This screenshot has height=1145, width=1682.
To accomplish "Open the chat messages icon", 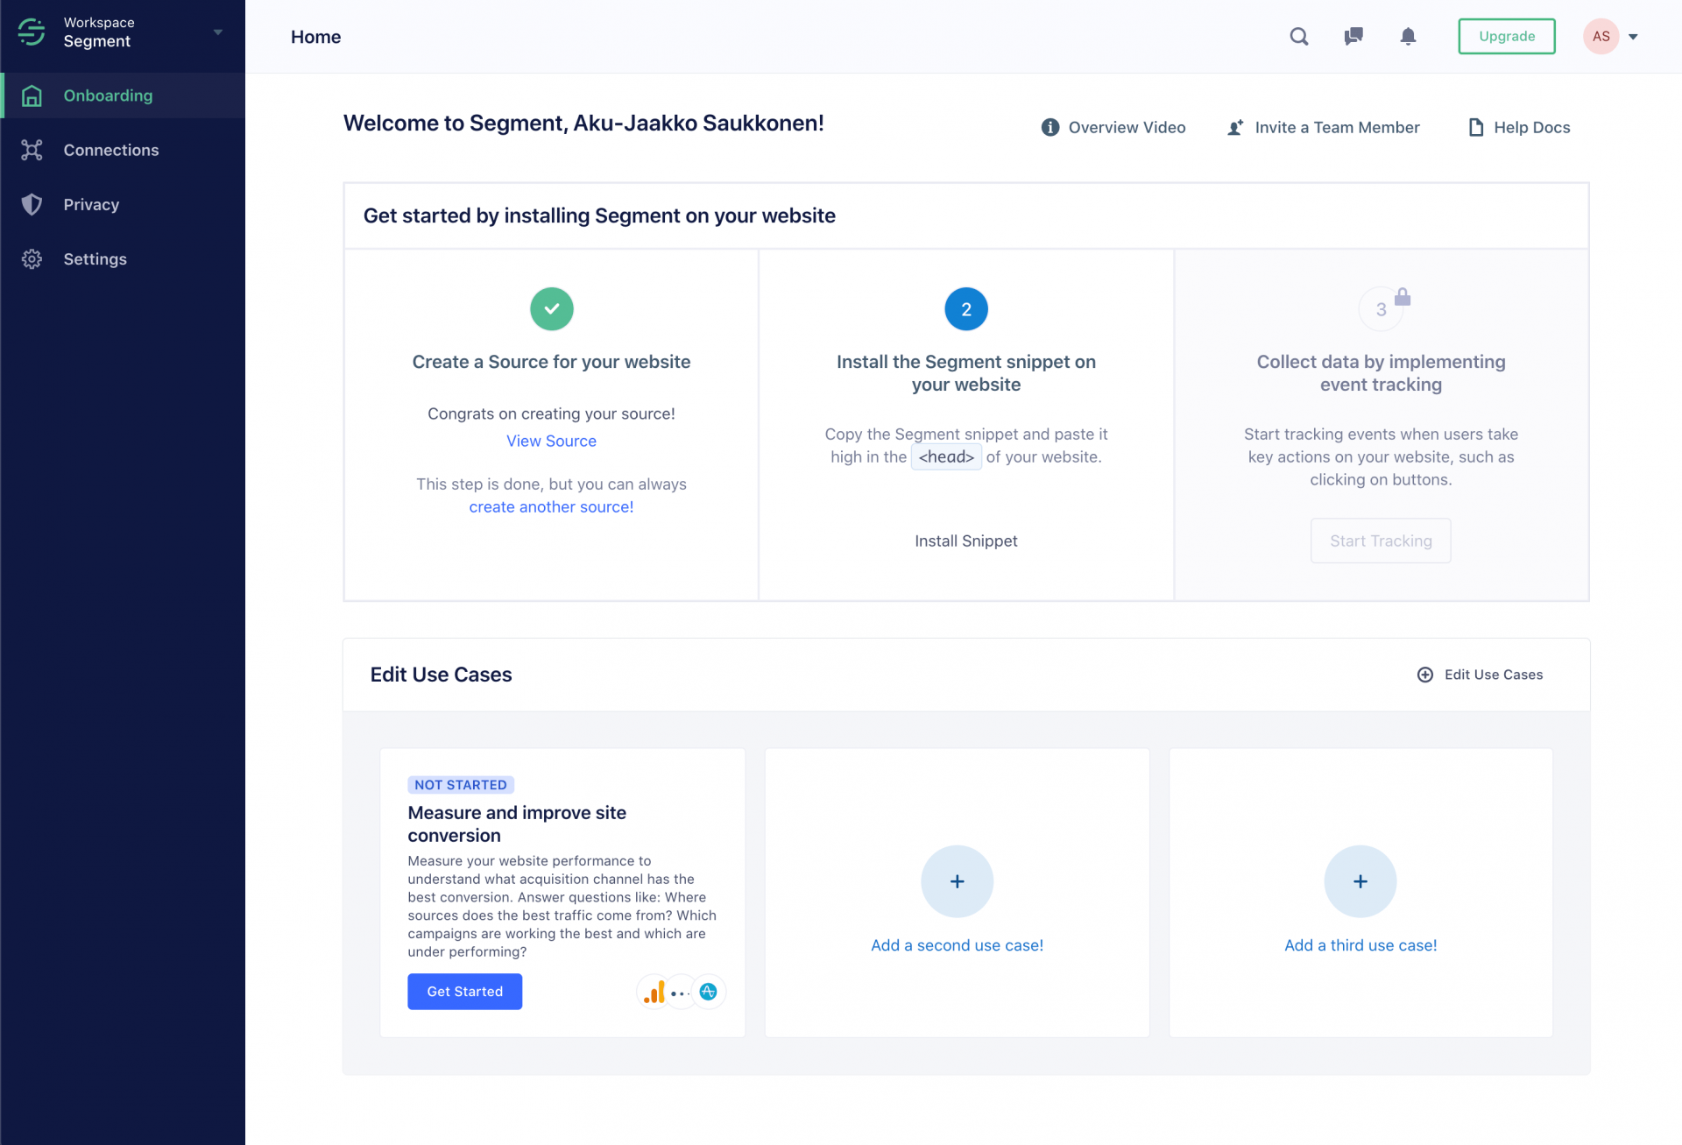I will 1353,36.
